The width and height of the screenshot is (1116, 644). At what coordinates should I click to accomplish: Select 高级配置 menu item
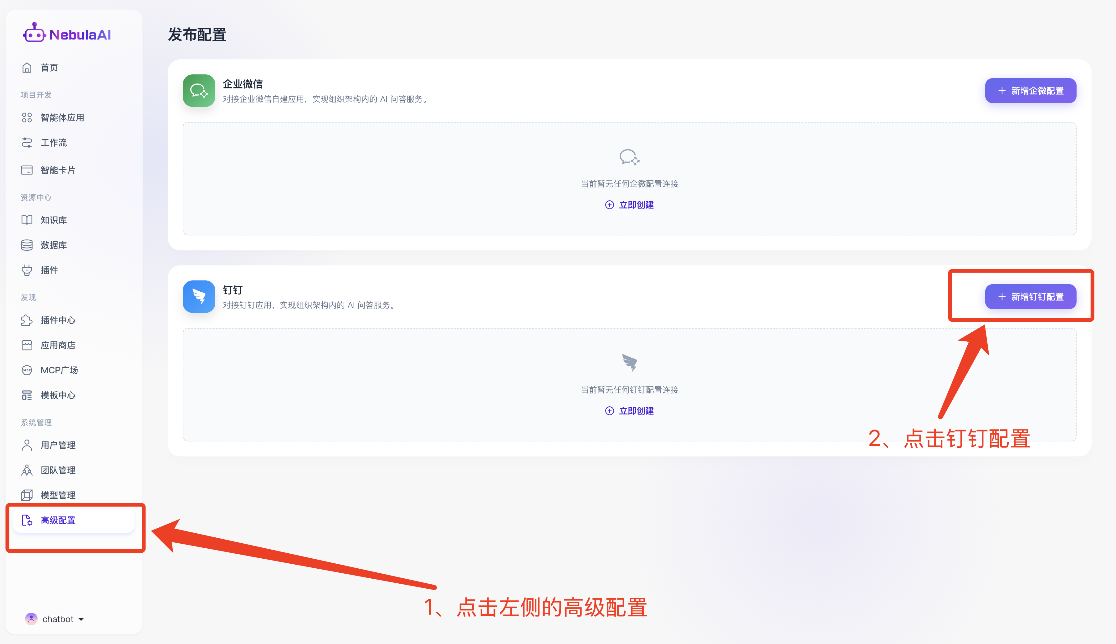tap(58, 521)
